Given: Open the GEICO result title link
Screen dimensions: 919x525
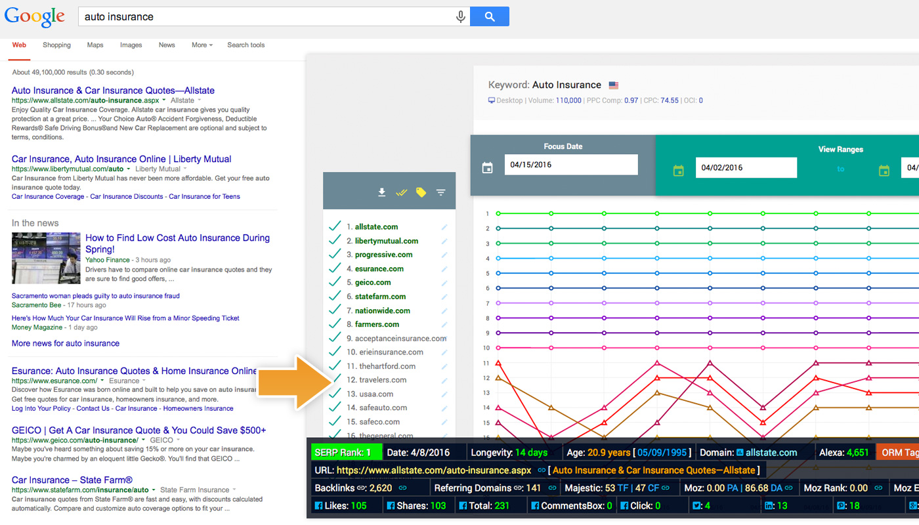Looking at the screenshot, I should (x=139, y=430).
